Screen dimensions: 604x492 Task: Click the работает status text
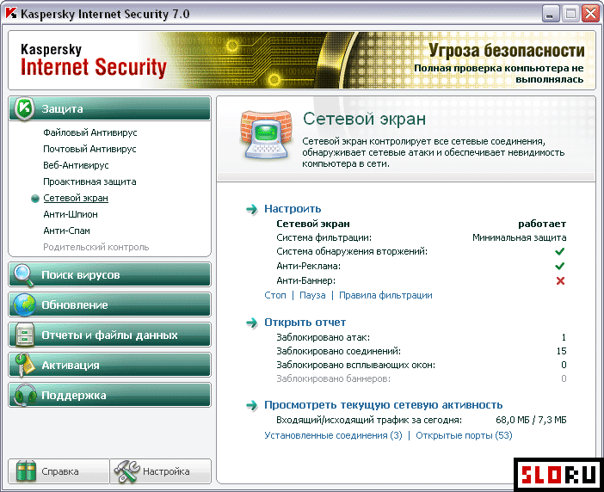[x=542, y=224]
